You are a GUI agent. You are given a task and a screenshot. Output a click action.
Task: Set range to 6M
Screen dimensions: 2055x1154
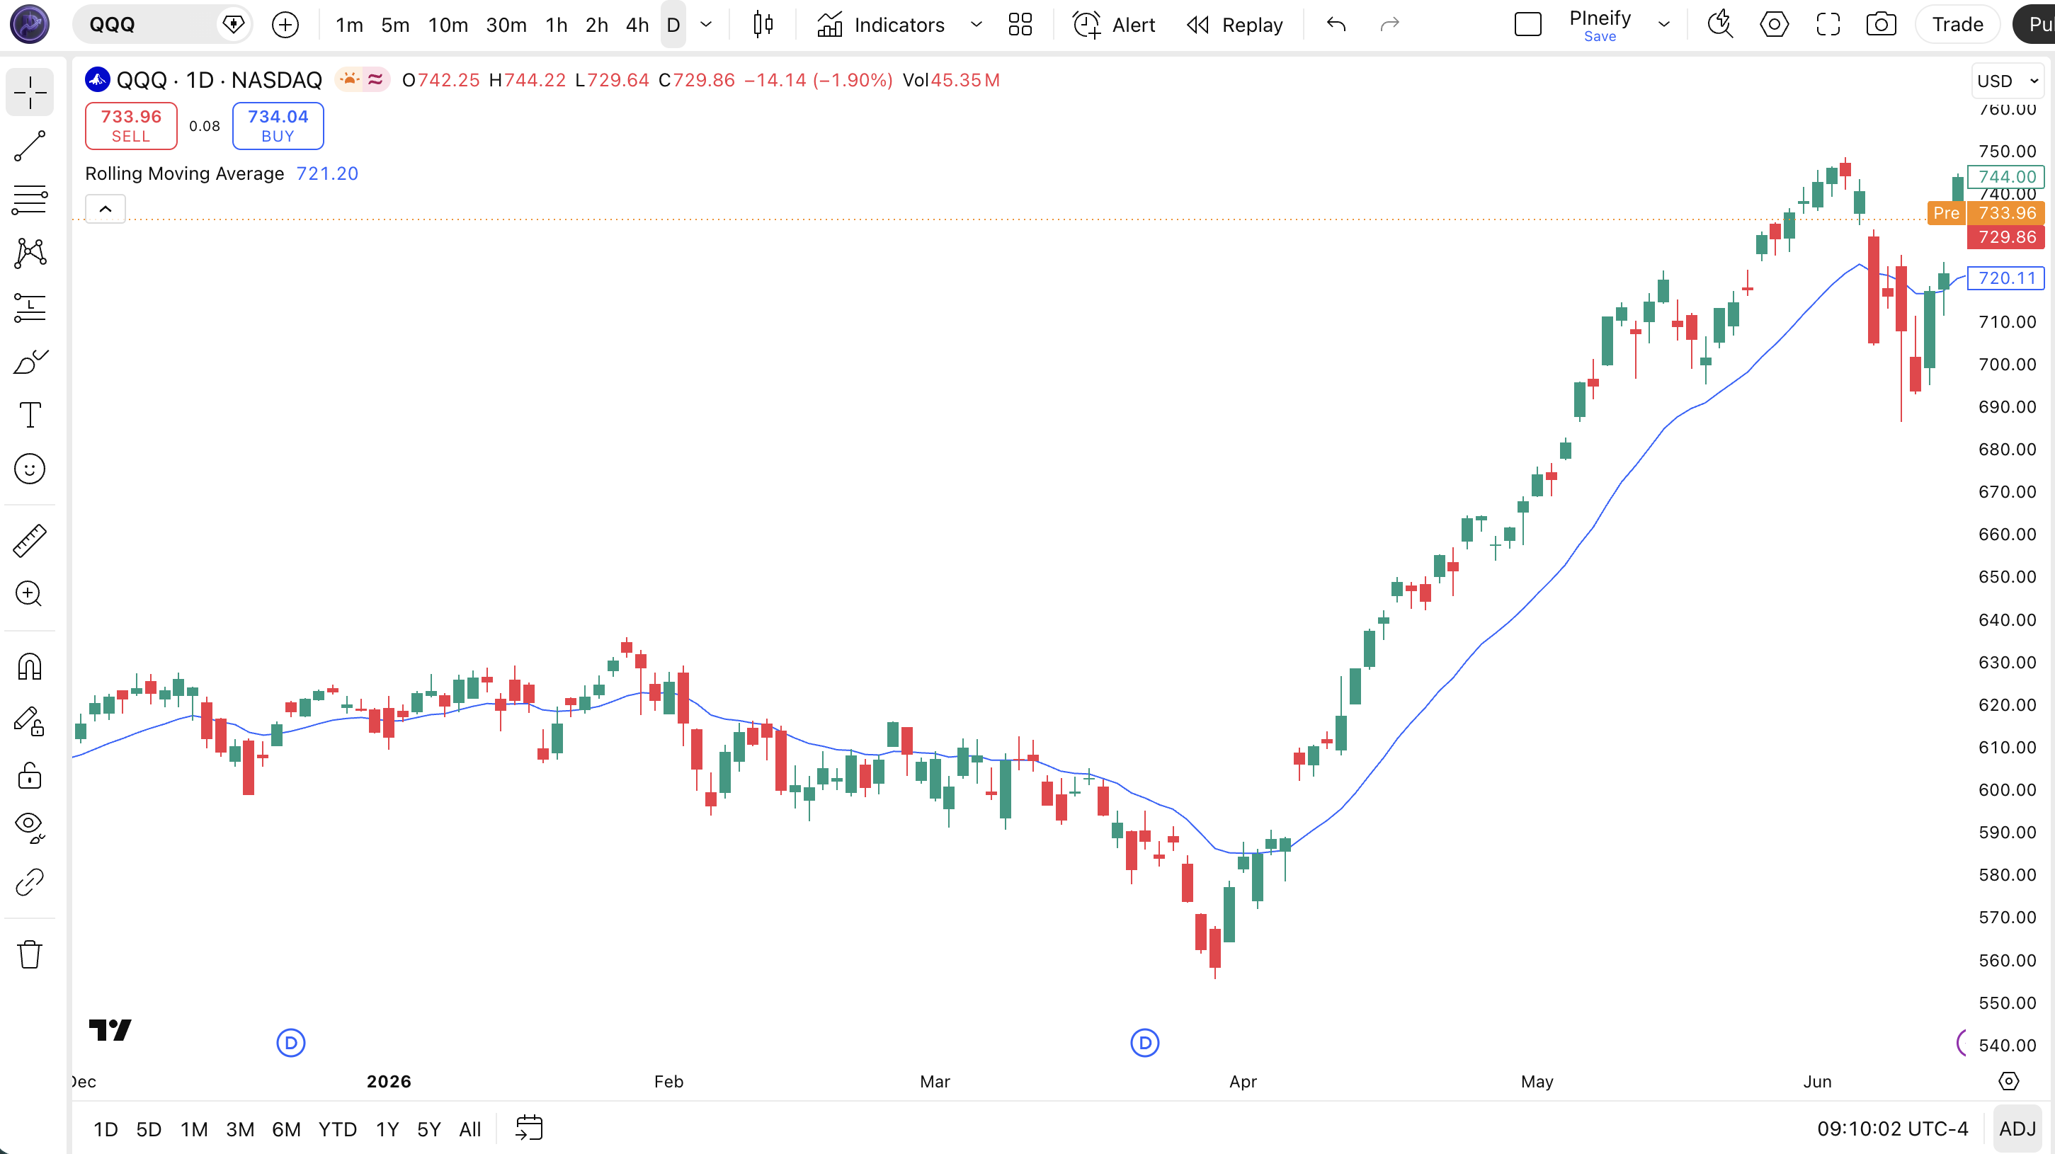point(285,1129)
